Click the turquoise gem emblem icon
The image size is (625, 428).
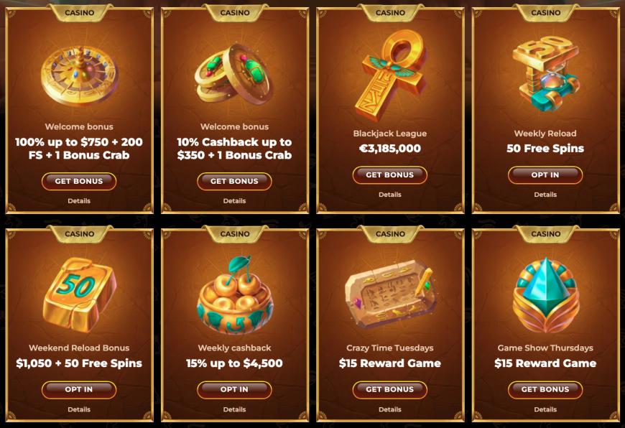(x=545, y=295)
